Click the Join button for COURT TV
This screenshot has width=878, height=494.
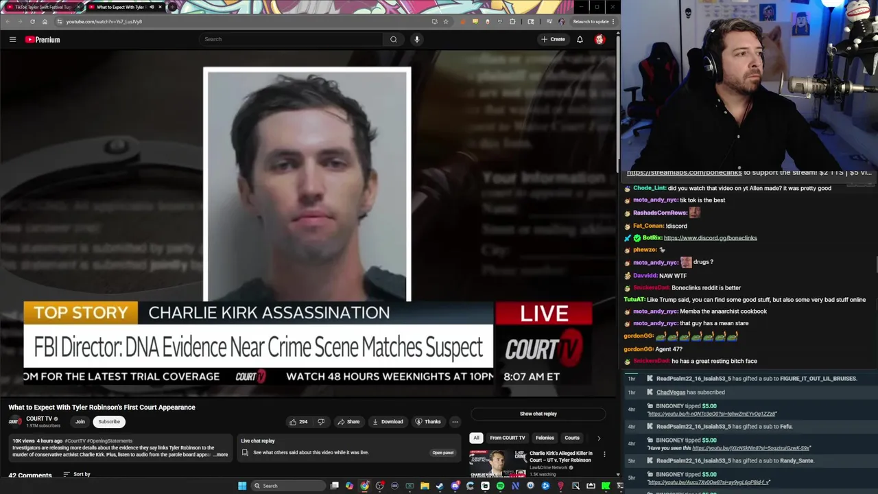tap(80, 422)
